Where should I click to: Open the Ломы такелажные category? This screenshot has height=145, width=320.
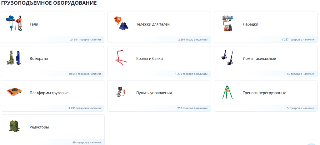tap(259, 59)
